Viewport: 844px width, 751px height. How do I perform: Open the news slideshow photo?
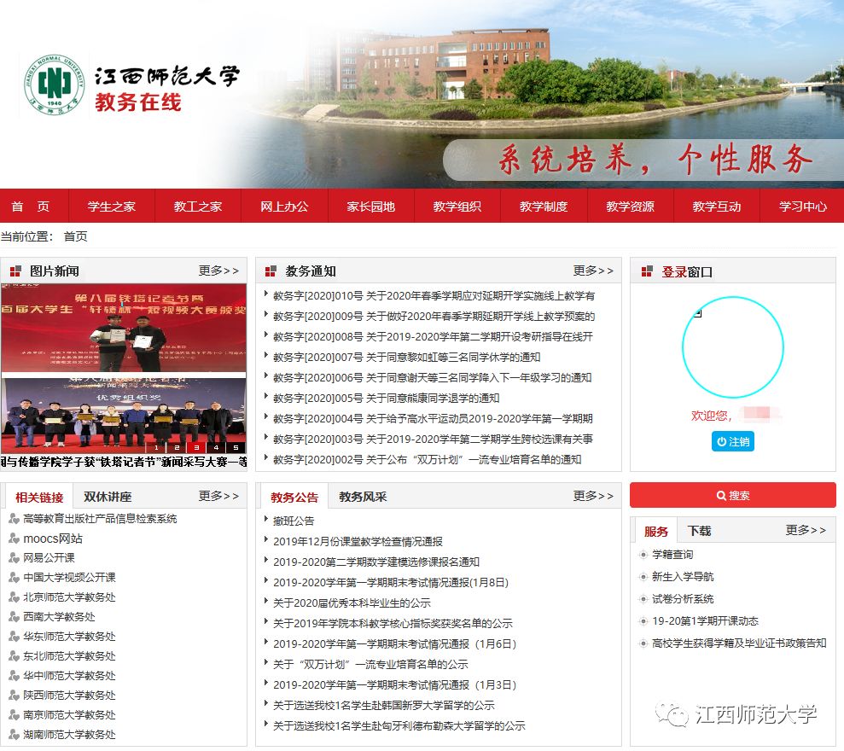click(x=123, y=368)
